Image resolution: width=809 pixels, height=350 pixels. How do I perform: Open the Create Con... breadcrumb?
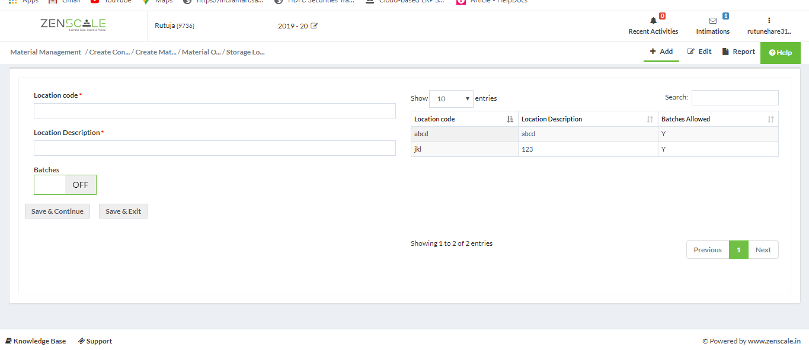pyautogui.click(x=109, y=52)
